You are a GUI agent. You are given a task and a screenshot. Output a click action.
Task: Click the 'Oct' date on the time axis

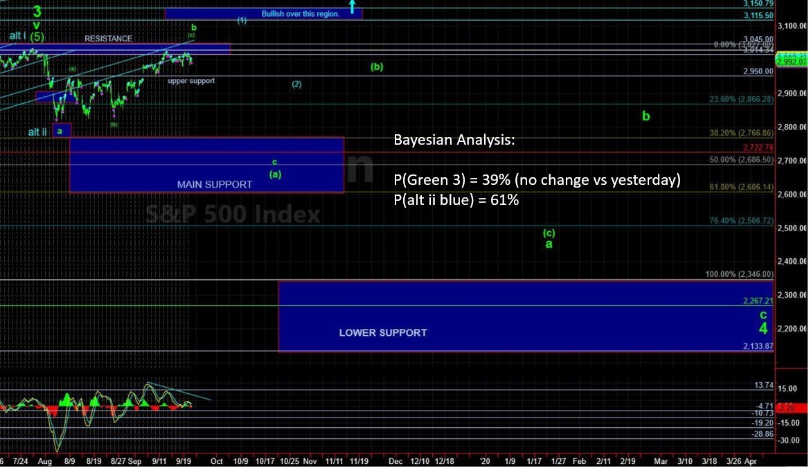point(216,461)
